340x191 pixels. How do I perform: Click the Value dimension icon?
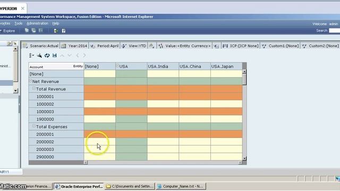(x=160, y=46)
